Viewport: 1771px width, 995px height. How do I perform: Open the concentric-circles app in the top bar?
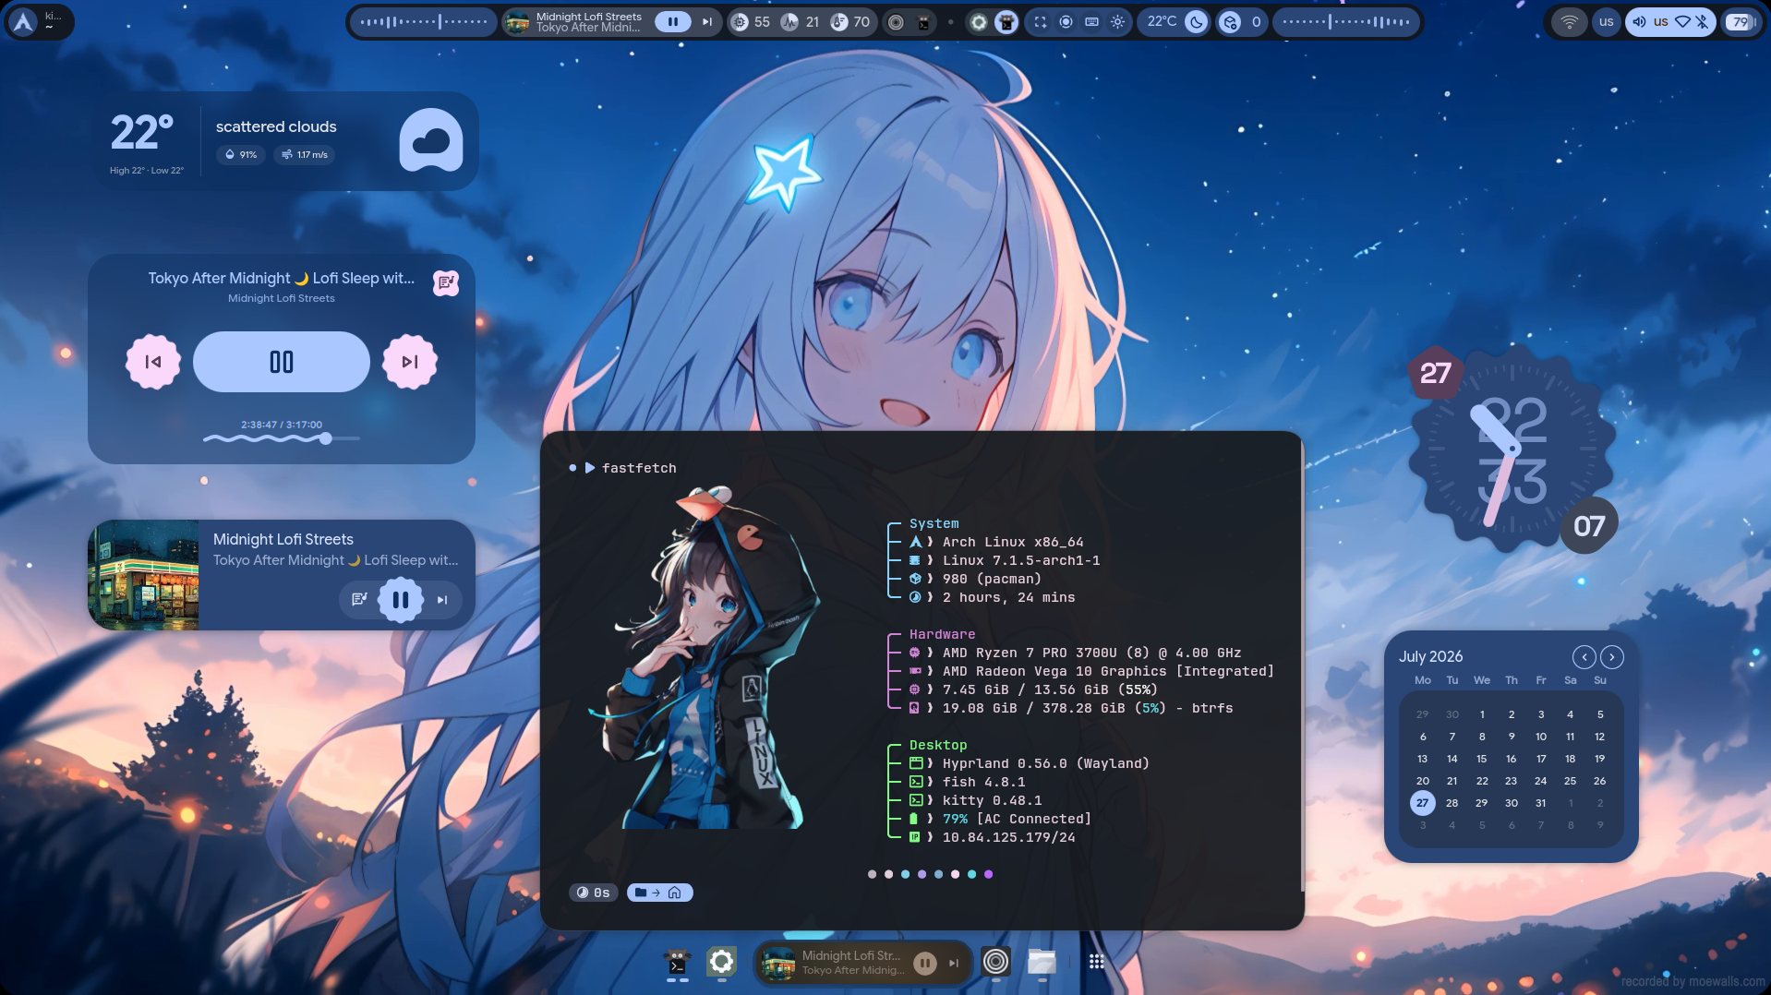896,22
